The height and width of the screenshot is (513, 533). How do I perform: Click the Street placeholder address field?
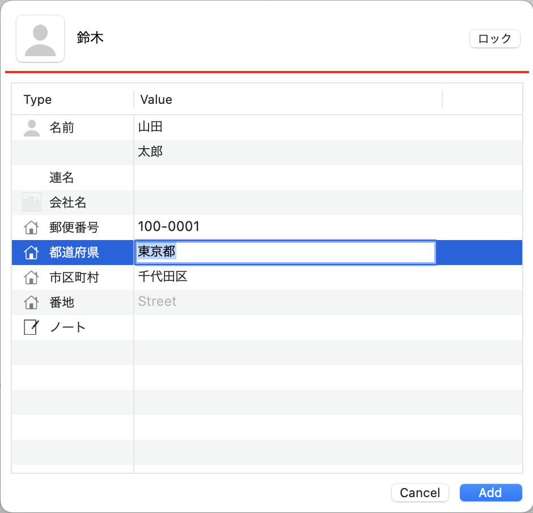point(328,302)
